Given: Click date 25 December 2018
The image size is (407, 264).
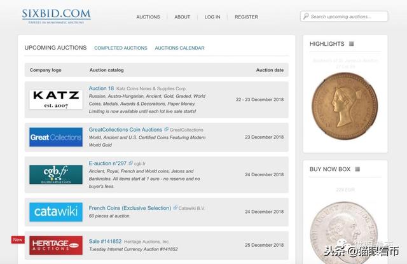Looking at the screenshot, I should [265, 245].
